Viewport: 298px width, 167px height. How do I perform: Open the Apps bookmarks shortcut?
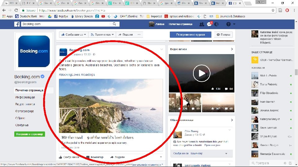tap(7, 16)
